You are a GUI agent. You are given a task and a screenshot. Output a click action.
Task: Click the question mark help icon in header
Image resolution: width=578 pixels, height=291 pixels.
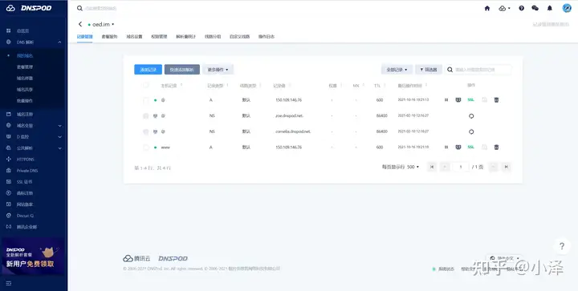pyautogui.click(x=521, y=8)
